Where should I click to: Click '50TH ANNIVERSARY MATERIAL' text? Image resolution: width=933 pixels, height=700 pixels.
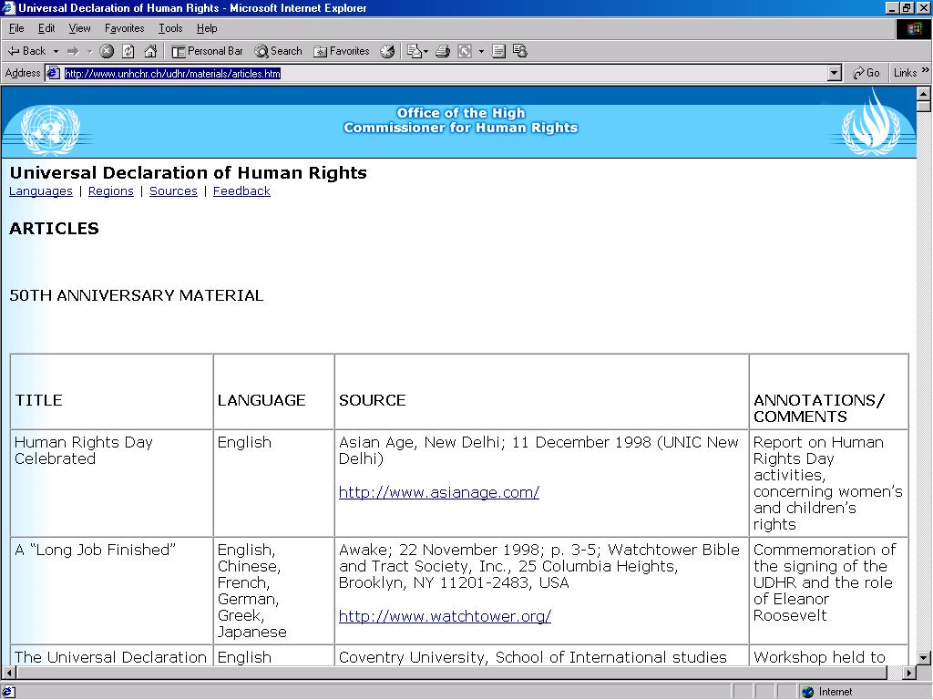(x=137, y=295)
